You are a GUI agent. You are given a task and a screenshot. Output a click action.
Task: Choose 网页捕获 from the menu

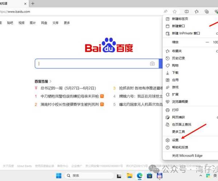point(190,117)
